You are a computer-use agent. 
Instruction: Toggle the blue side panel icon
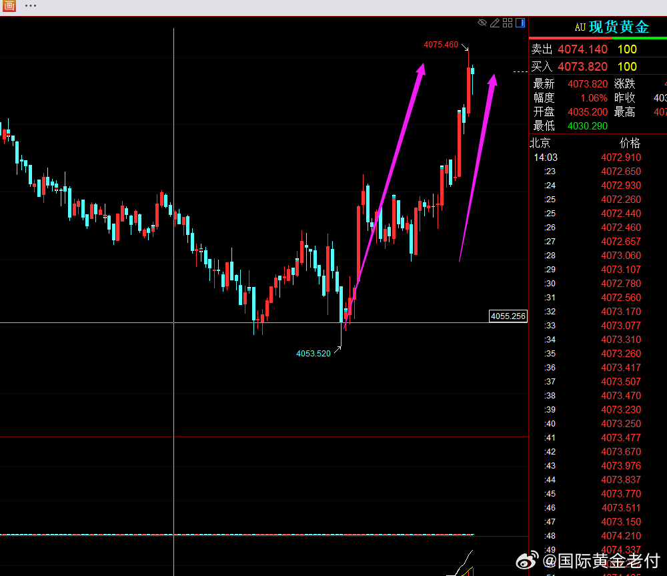(520, 23)
